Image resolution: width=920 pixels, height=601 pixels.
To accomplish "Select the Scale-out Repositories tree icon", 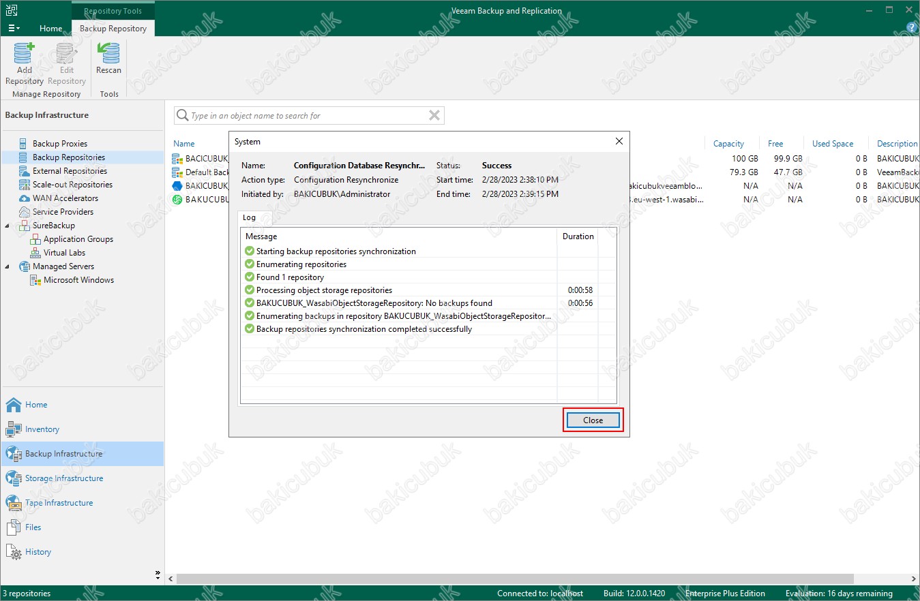I will (25, 185).
